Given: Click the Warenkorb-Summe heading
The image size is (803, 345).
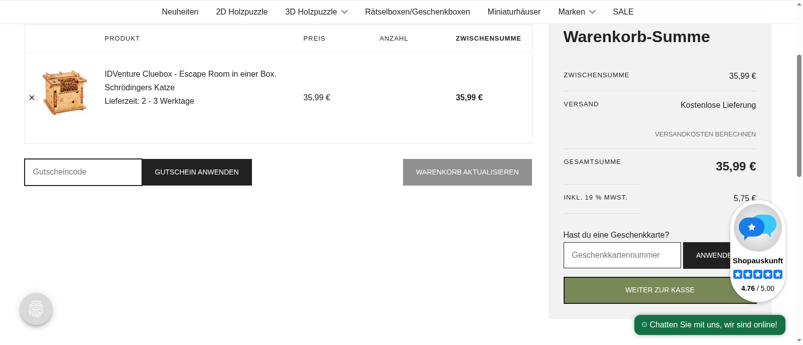Looking at the screenshot, I should (636, 37).
